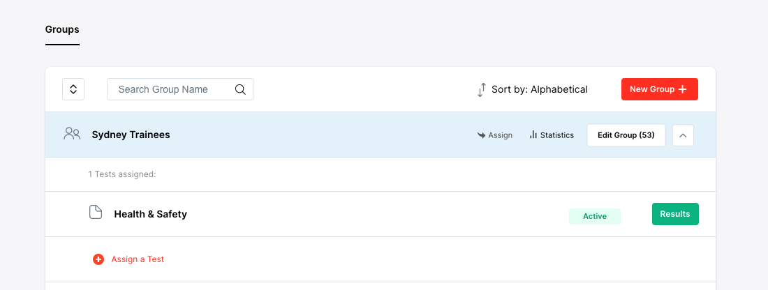Click the Assign arrow icon
Image resolution: width=768 pixels, height=290 pixels.
(481, 135)
